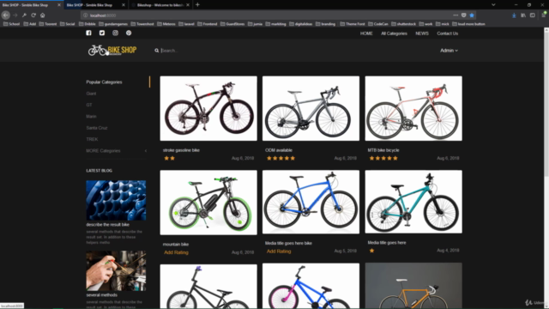Open the stroke gasoline bike title
549x309 pixels.
point(181,150)
